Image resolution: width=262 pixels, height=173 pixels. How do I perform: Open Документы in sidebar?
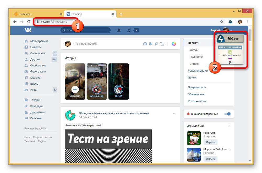[x=37, y=112]
